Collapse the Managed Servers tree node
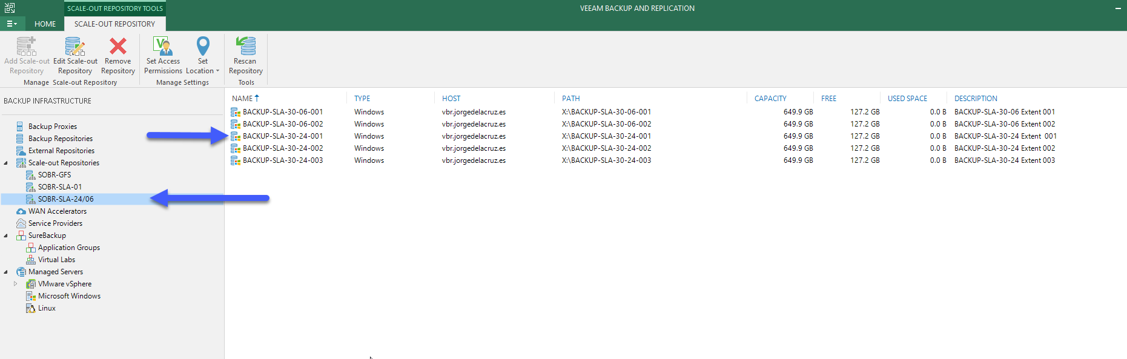This screenshot has height=359, width=1127. pyautogui.click(x=6, y=272)
